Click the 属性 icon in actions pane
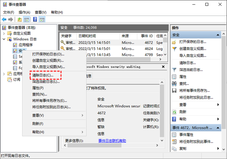 [174, 77]
